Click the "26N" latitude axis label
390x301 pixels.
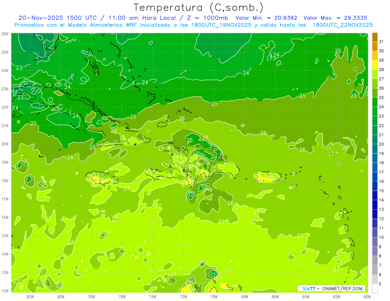click(5, 34)
